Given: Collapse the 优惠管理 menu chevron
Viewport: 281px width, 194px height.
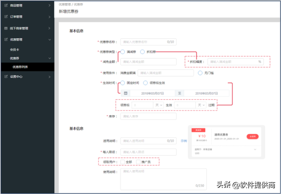Looking at the screenshot, I should 50,39.
